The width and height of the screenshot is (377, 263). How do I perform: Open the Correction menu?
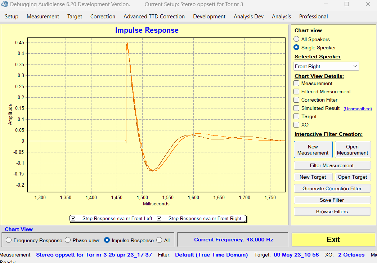103,17
